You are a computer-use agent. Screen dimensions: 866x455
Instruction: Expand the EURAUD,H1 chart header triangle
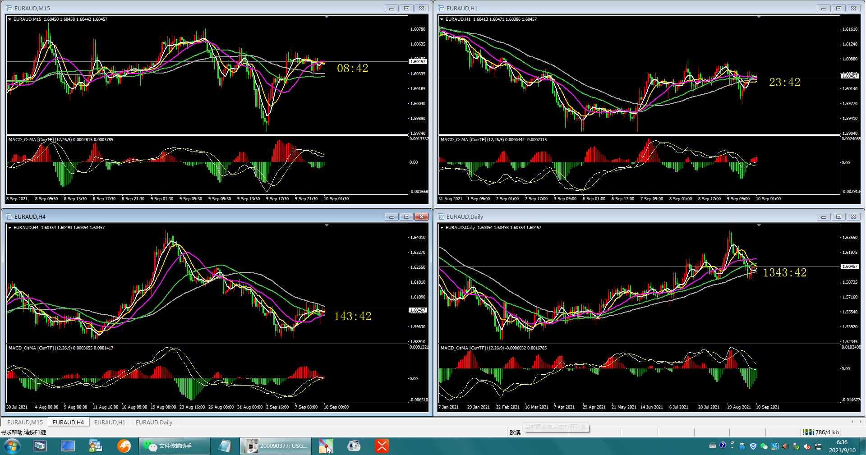click(442, 19)
